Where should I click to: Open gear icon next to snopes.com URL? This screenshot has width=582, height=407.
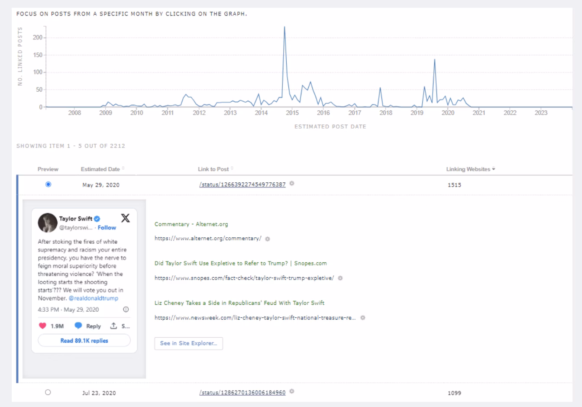340,278
